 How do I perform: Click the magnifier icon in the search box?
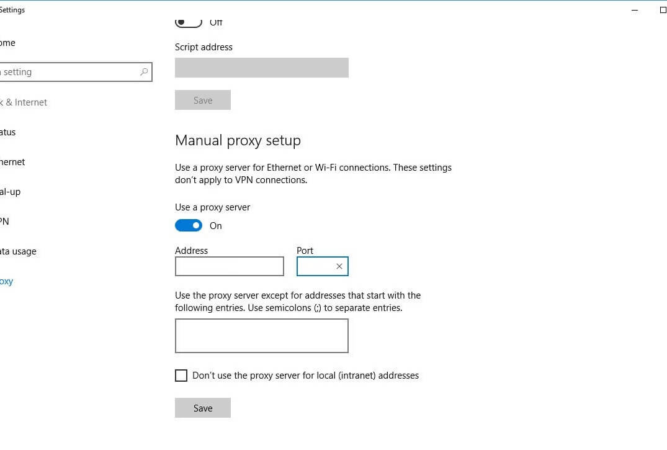pyautogui.click(x=144, y=72)
